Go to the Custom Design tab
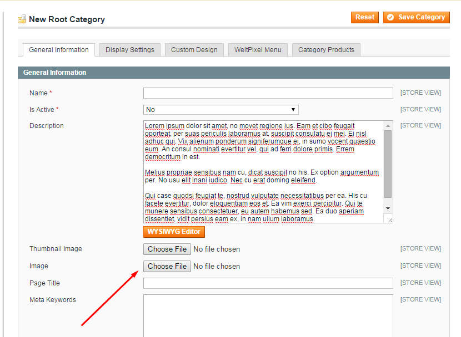 pyautogui.click(x=194, y=50)
